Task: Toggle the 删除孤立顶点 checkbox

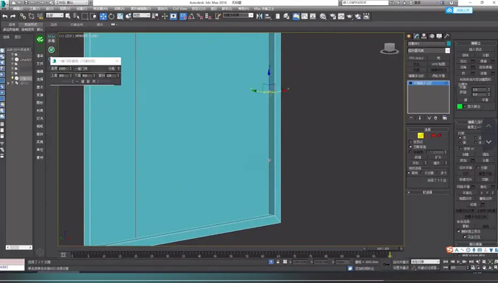Action: coord(458,231)
